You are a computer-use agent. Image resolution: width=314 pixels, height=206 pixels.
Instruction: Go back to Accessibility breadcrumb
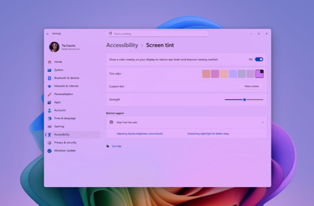tap(122, 45)
